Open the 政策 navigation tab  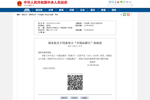72,10
